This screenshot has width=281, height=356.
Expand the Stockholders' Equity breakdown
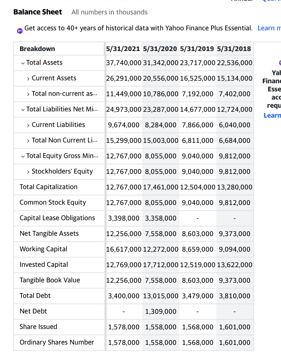(x=29, y=171)
